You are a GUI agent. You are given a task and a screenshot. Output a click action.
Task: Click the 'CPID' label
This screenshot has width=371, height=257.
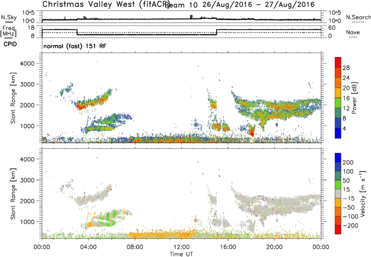[10, 44]
